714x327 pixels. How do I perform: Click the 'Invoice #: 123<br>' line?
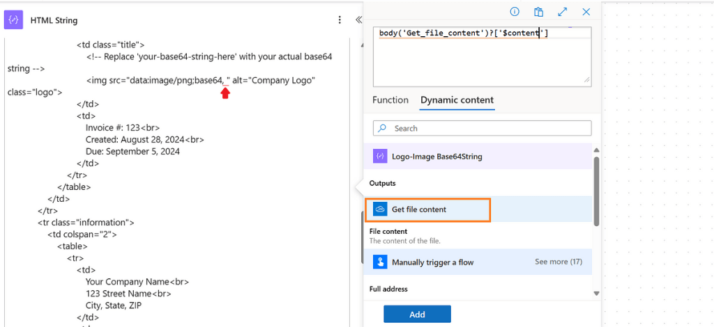[123, 127]
